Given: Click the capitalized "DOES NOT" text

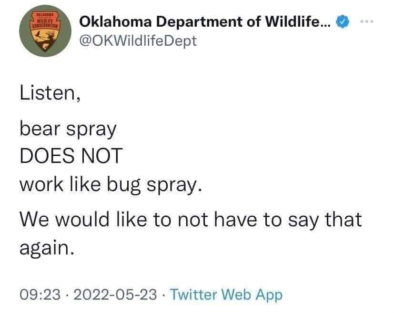Looking at the screenshot, I should click(71, 156).
